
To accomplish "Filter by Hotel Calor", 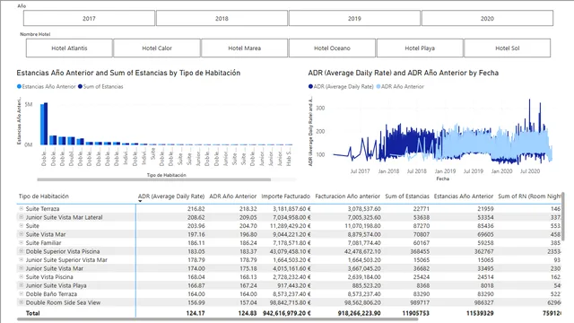I will [157, 48].
